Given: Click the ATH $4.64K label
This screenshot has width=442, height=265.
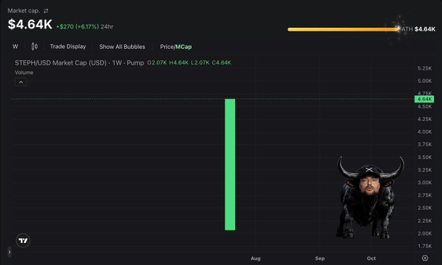Looking at the screenshot, I should [x=419, y=29].
